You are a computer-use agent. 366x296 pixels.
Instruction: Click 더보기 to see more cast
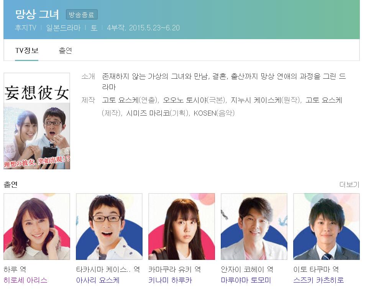(349, 185)
